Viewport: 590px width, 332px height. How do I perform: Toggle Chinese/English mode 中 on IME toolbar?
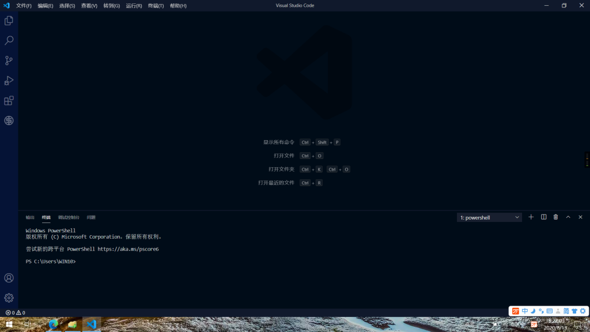click(x=525, y=311)
